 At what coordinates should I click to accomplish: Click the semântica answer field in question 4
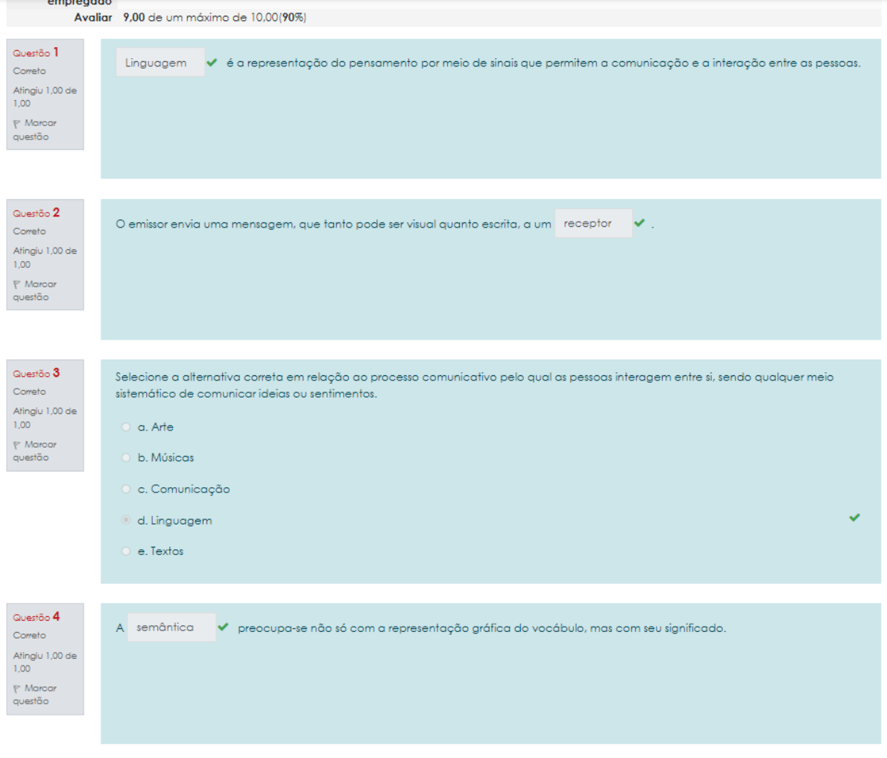coord(171,627)
